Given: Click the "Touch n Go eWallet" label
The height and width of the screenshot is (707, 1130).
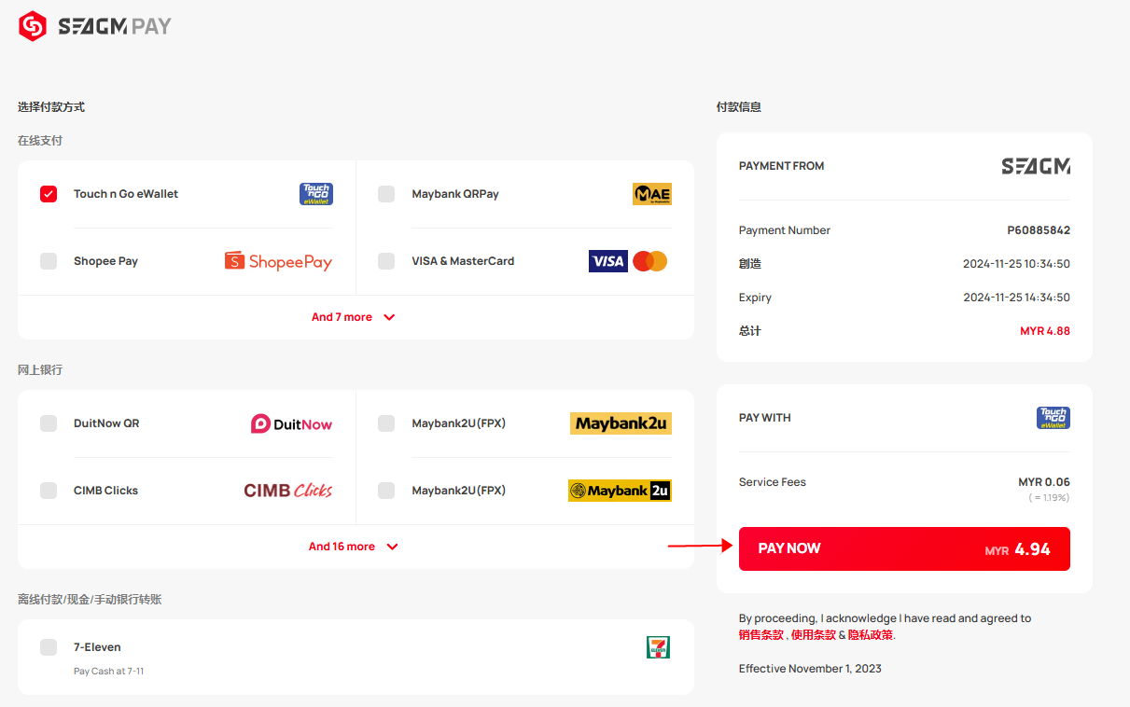Looking at the screenshot, I should coord(126,194).
